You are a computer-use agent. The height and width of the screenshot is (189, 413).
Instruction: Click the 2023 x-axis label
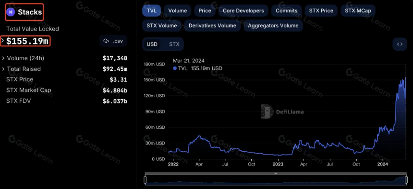coord(278,164)
